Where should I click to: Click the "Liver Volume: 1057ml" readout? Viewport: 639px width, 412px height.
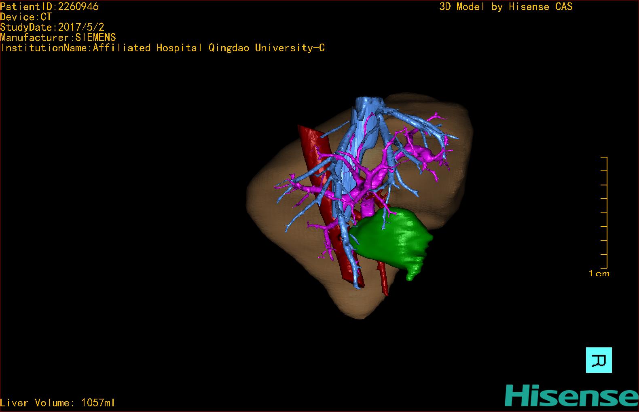click(57, 403)
